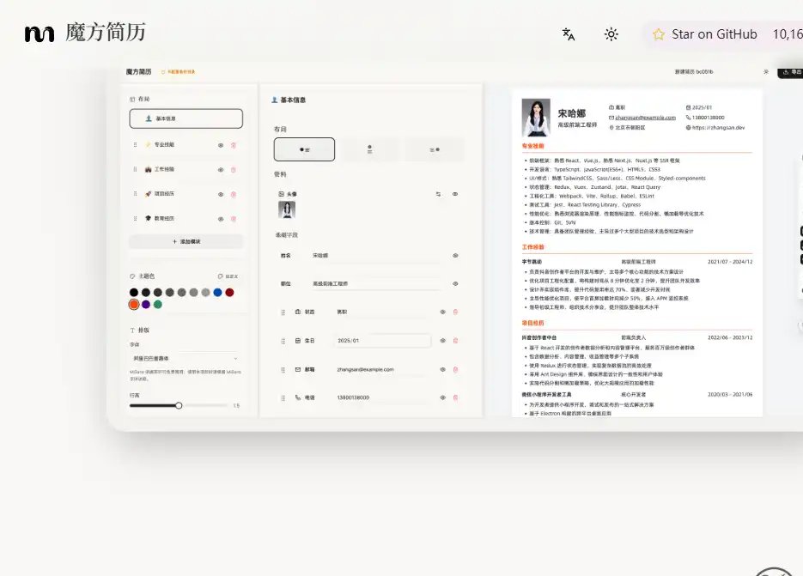Toggle visibility of the 职位 field

(x=455, y=283)
